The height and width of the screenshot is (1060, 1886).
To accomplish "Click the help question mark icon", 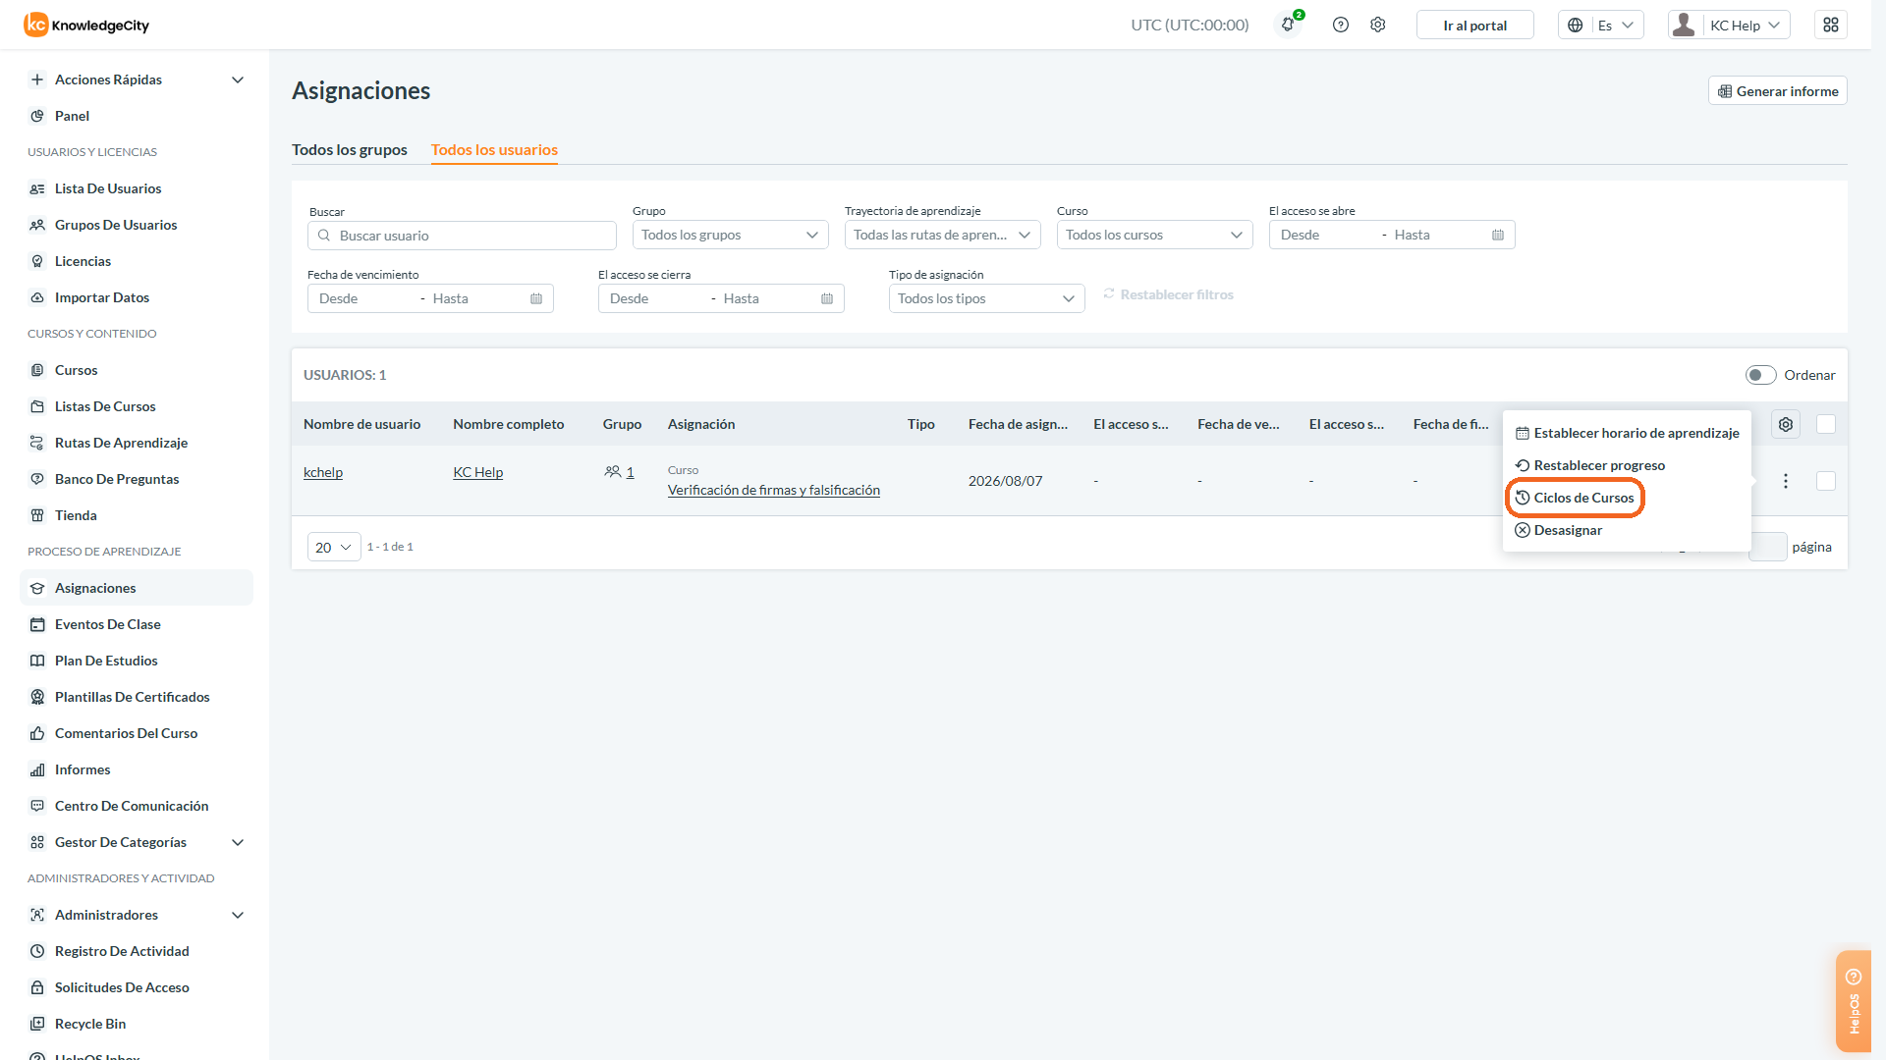I will [1341, 25].
